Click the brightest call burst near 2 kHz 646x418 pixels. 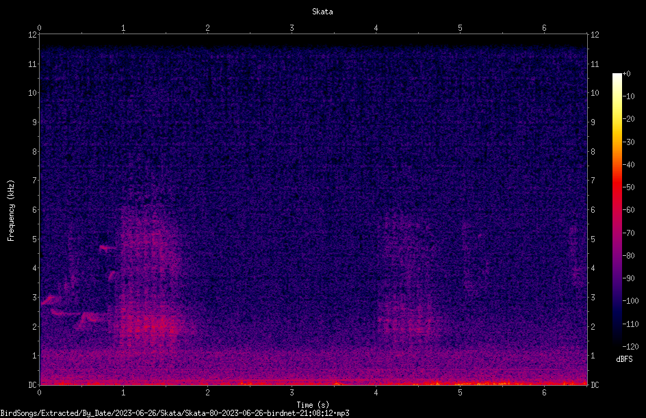[x=152, y=326]
